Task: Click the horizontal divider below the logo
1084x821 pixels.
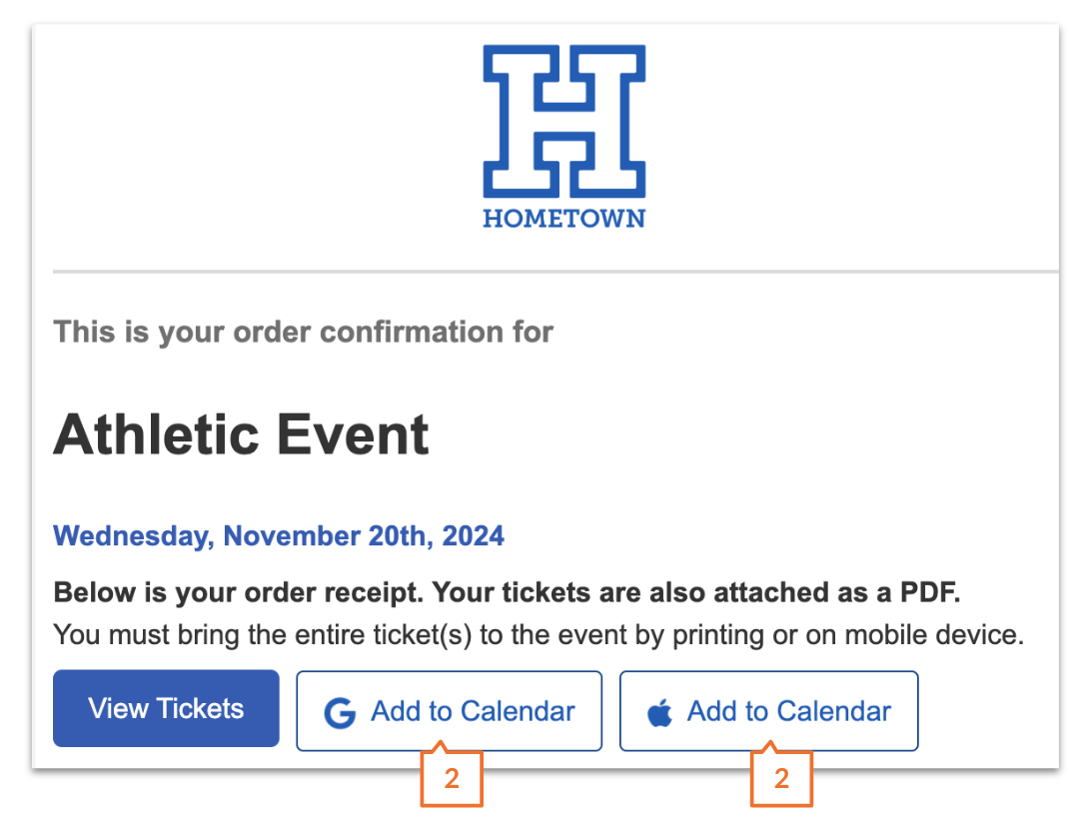Action: click(x=555, y=272)
